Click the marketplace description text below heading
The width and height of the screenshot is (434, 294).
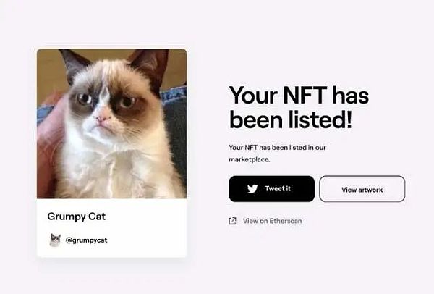pos(277,153)
